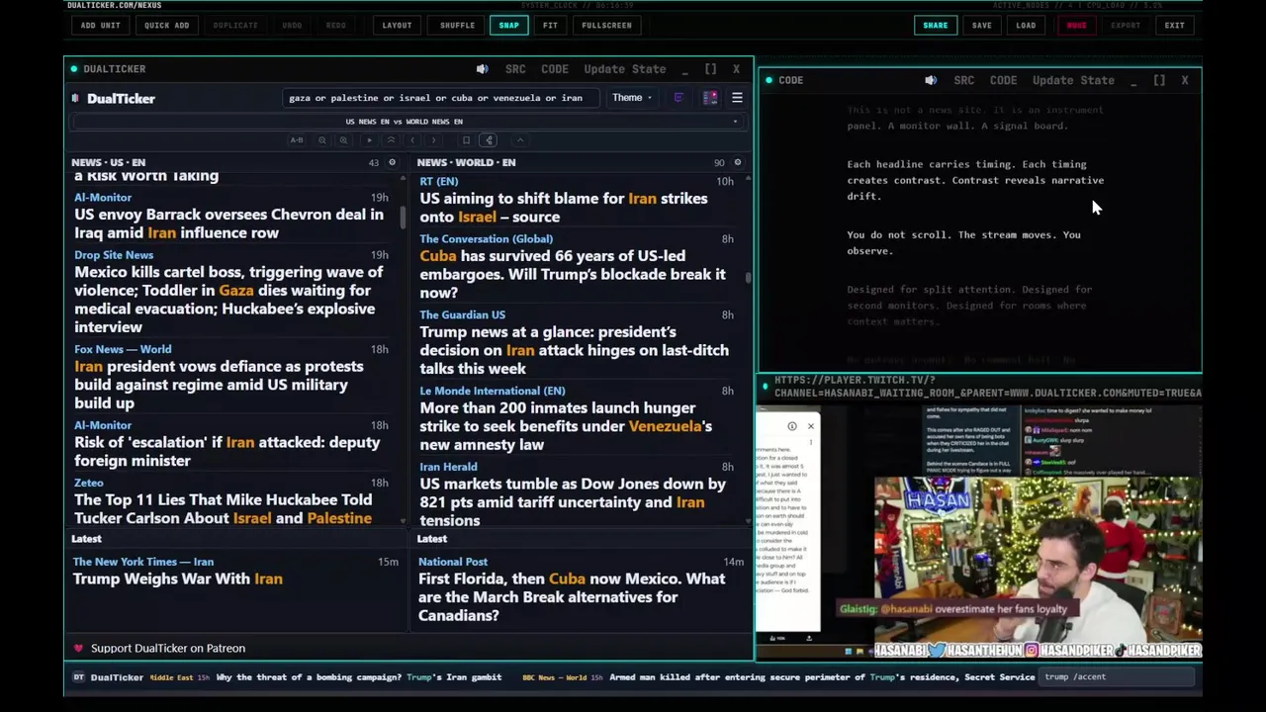Open settings gear for NEWS US EN column

coord(392,162)
